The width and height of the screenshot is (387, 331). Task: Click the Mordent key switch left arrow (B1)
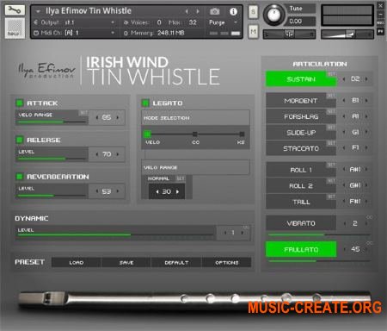344,101
